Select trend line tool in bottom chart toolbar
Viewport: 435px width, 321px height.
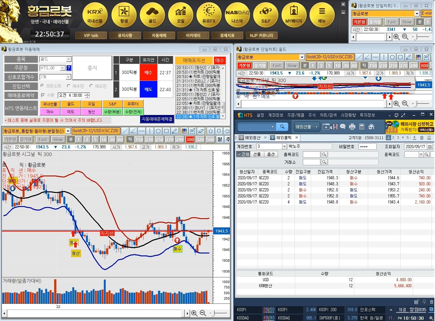coord(125,131)
